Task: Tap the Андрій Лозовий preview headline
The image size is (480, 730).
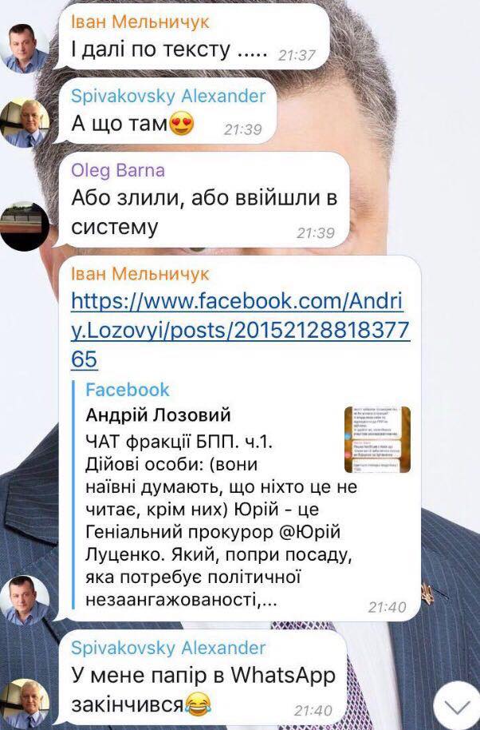Action: 158,415
